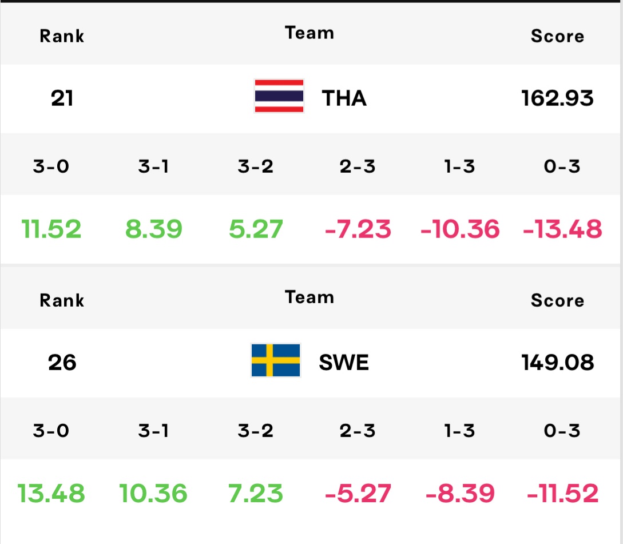
Task: Click the top Score column header
Action: point(557,36)
